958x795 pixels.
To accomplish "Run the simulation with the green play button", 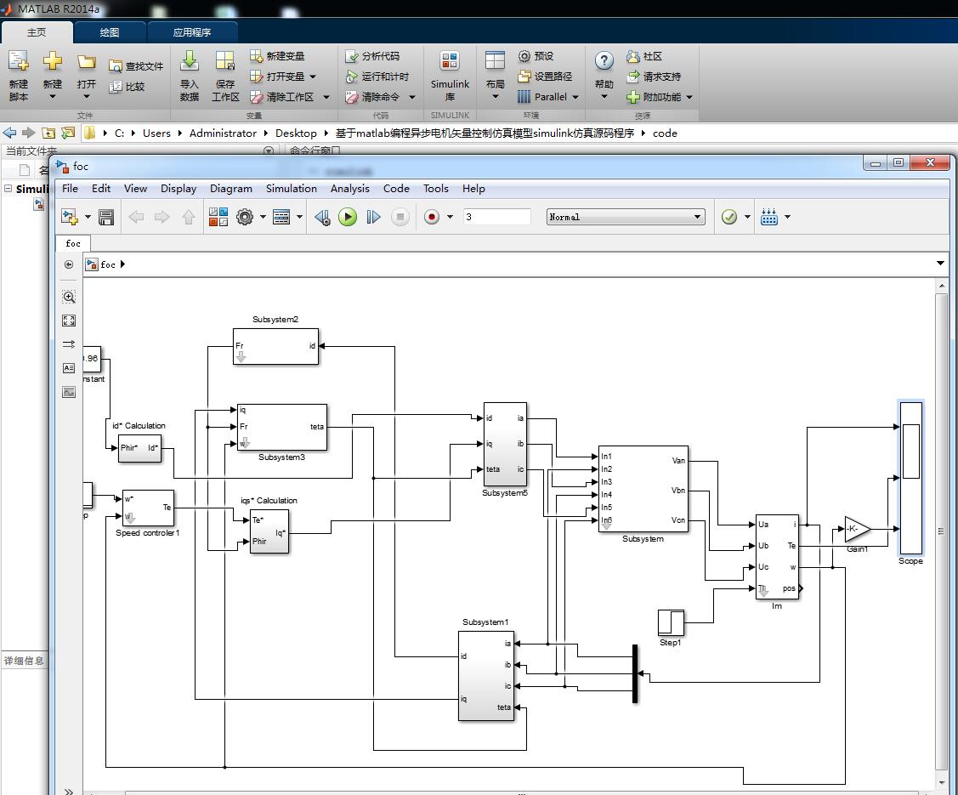I will pos(348,217).
